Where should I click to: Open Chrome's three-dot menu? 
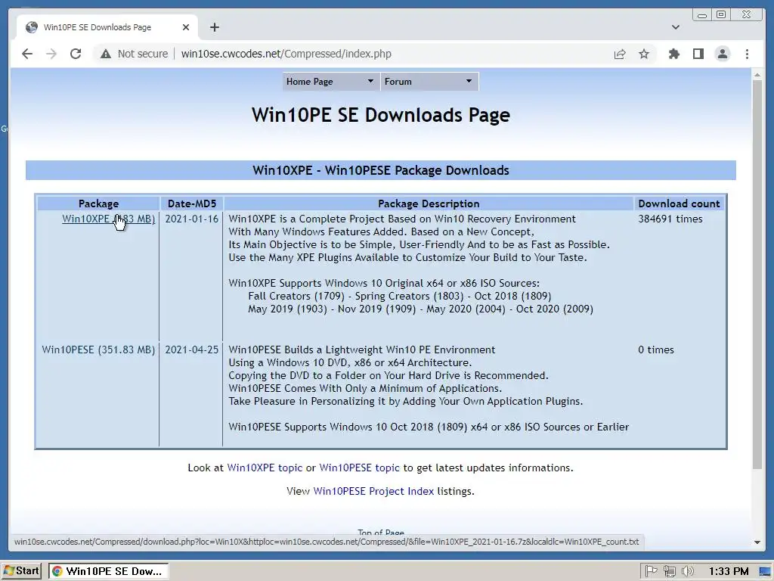747,54
